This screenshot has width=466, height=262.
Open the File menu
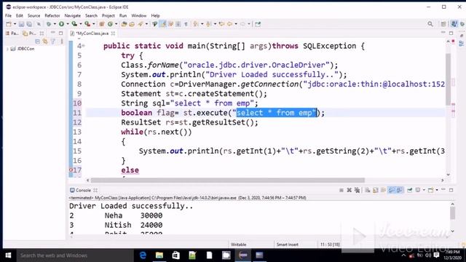[8, 15]
